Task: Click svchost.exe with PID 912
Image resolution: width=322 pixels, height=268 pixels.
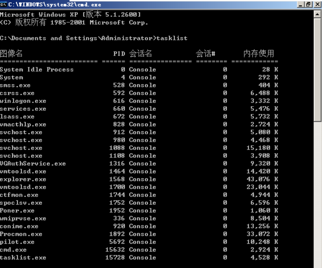Action: click(x=21, y=132)
